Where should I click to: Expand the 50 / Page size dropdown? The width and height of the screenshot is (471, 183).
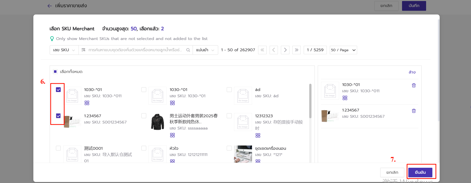click(343, 50)
